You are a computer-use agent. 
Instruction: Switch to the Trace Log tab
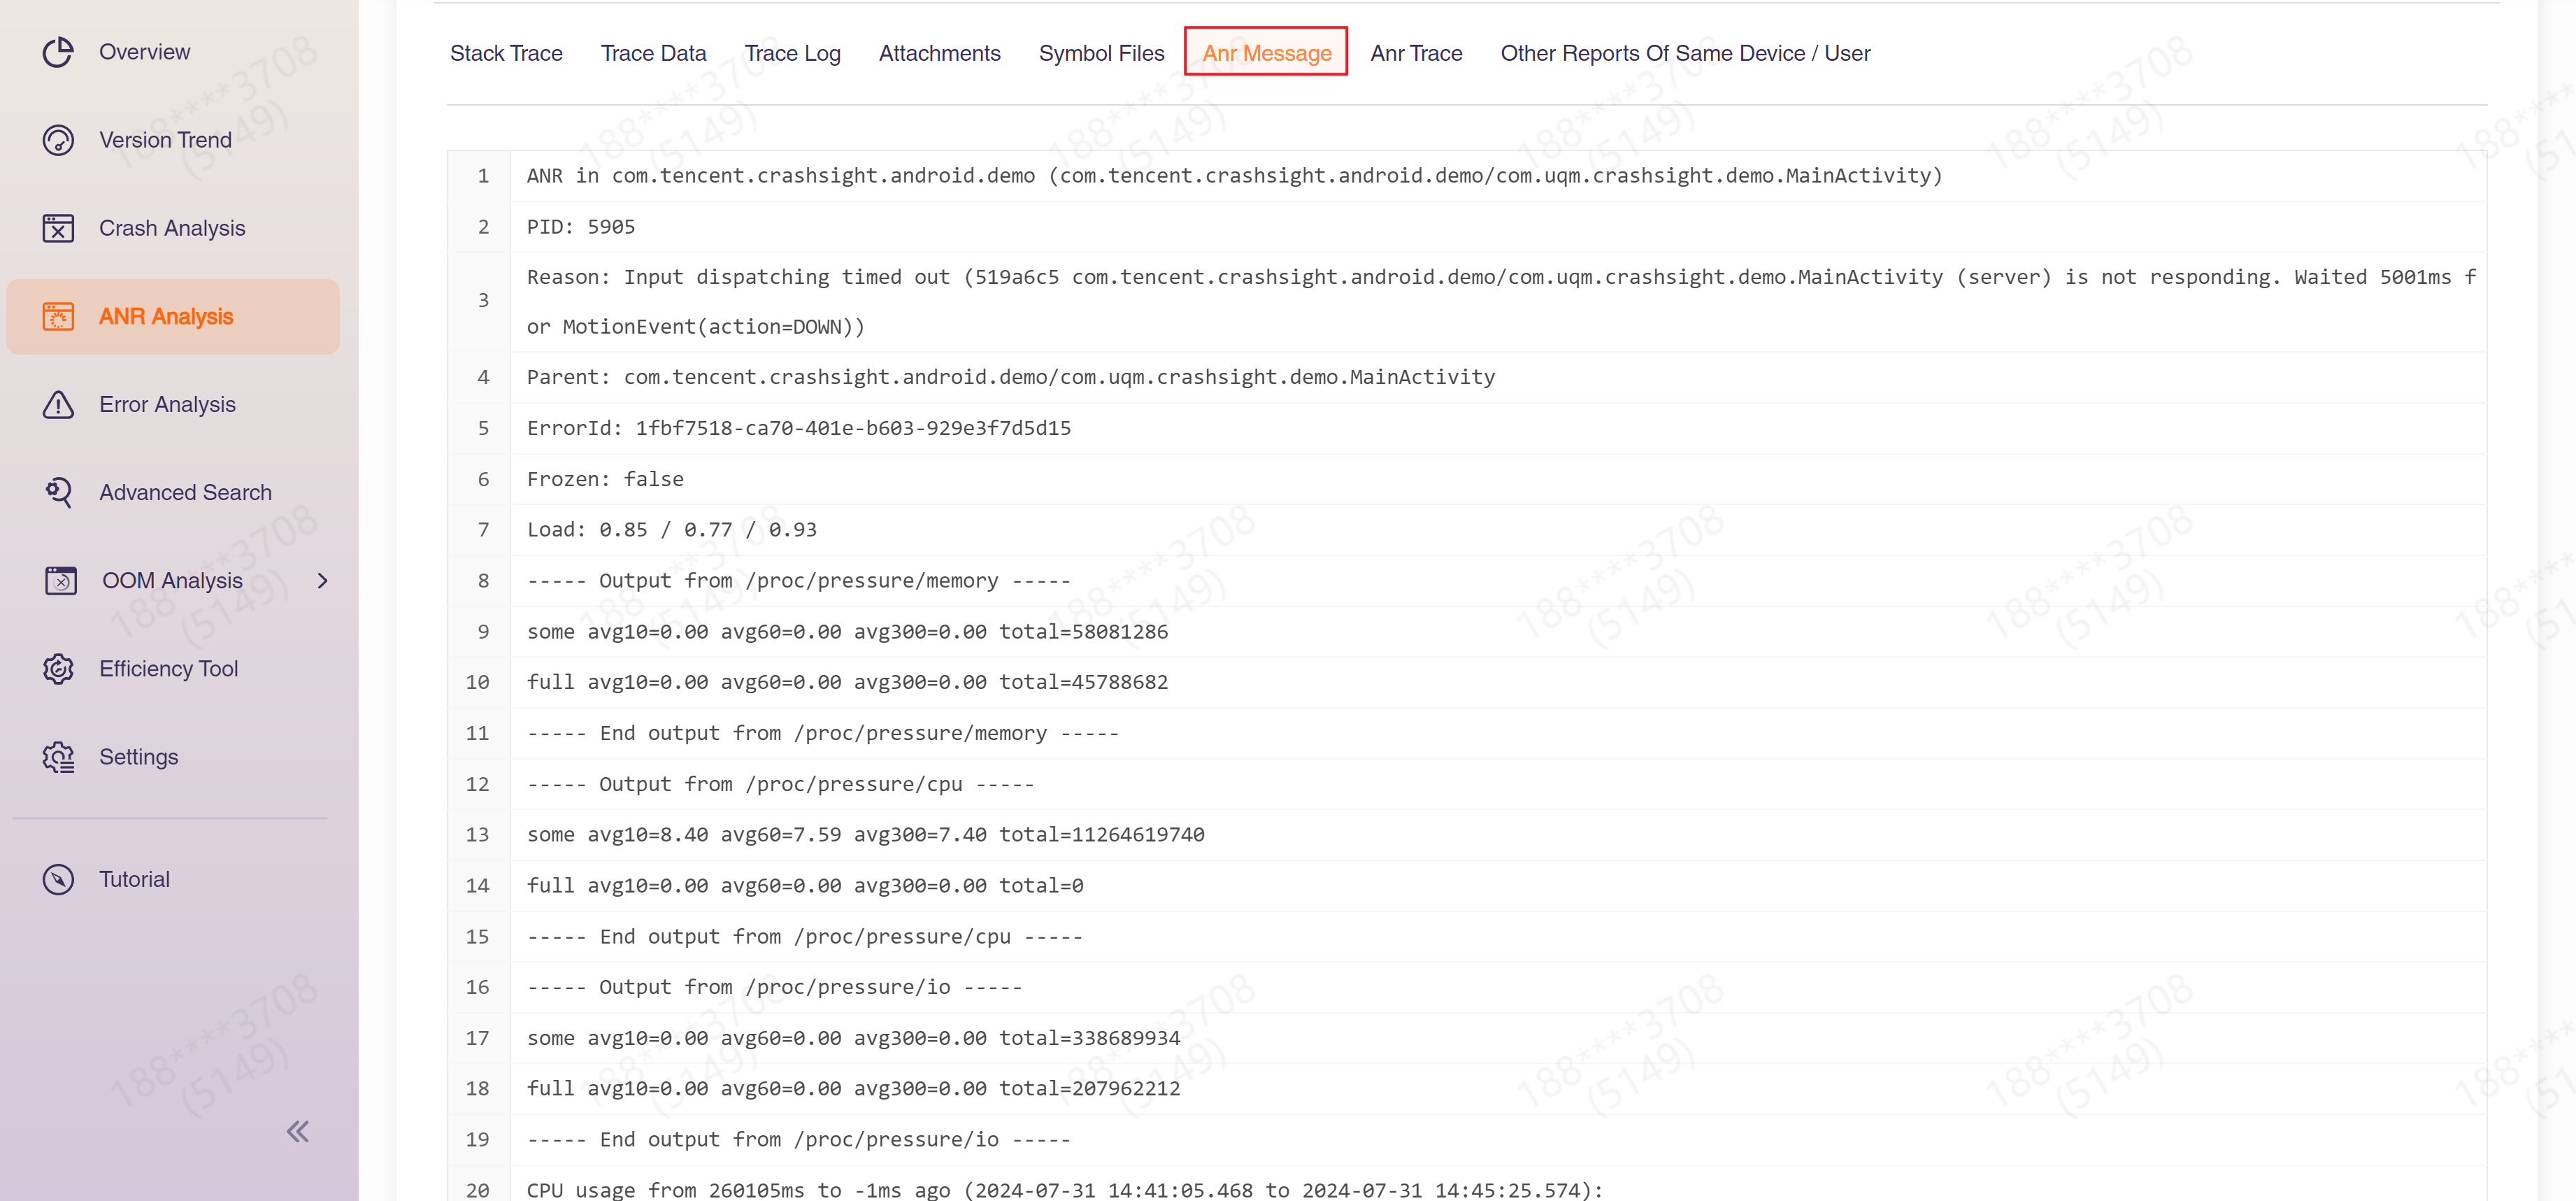point(792,53)
